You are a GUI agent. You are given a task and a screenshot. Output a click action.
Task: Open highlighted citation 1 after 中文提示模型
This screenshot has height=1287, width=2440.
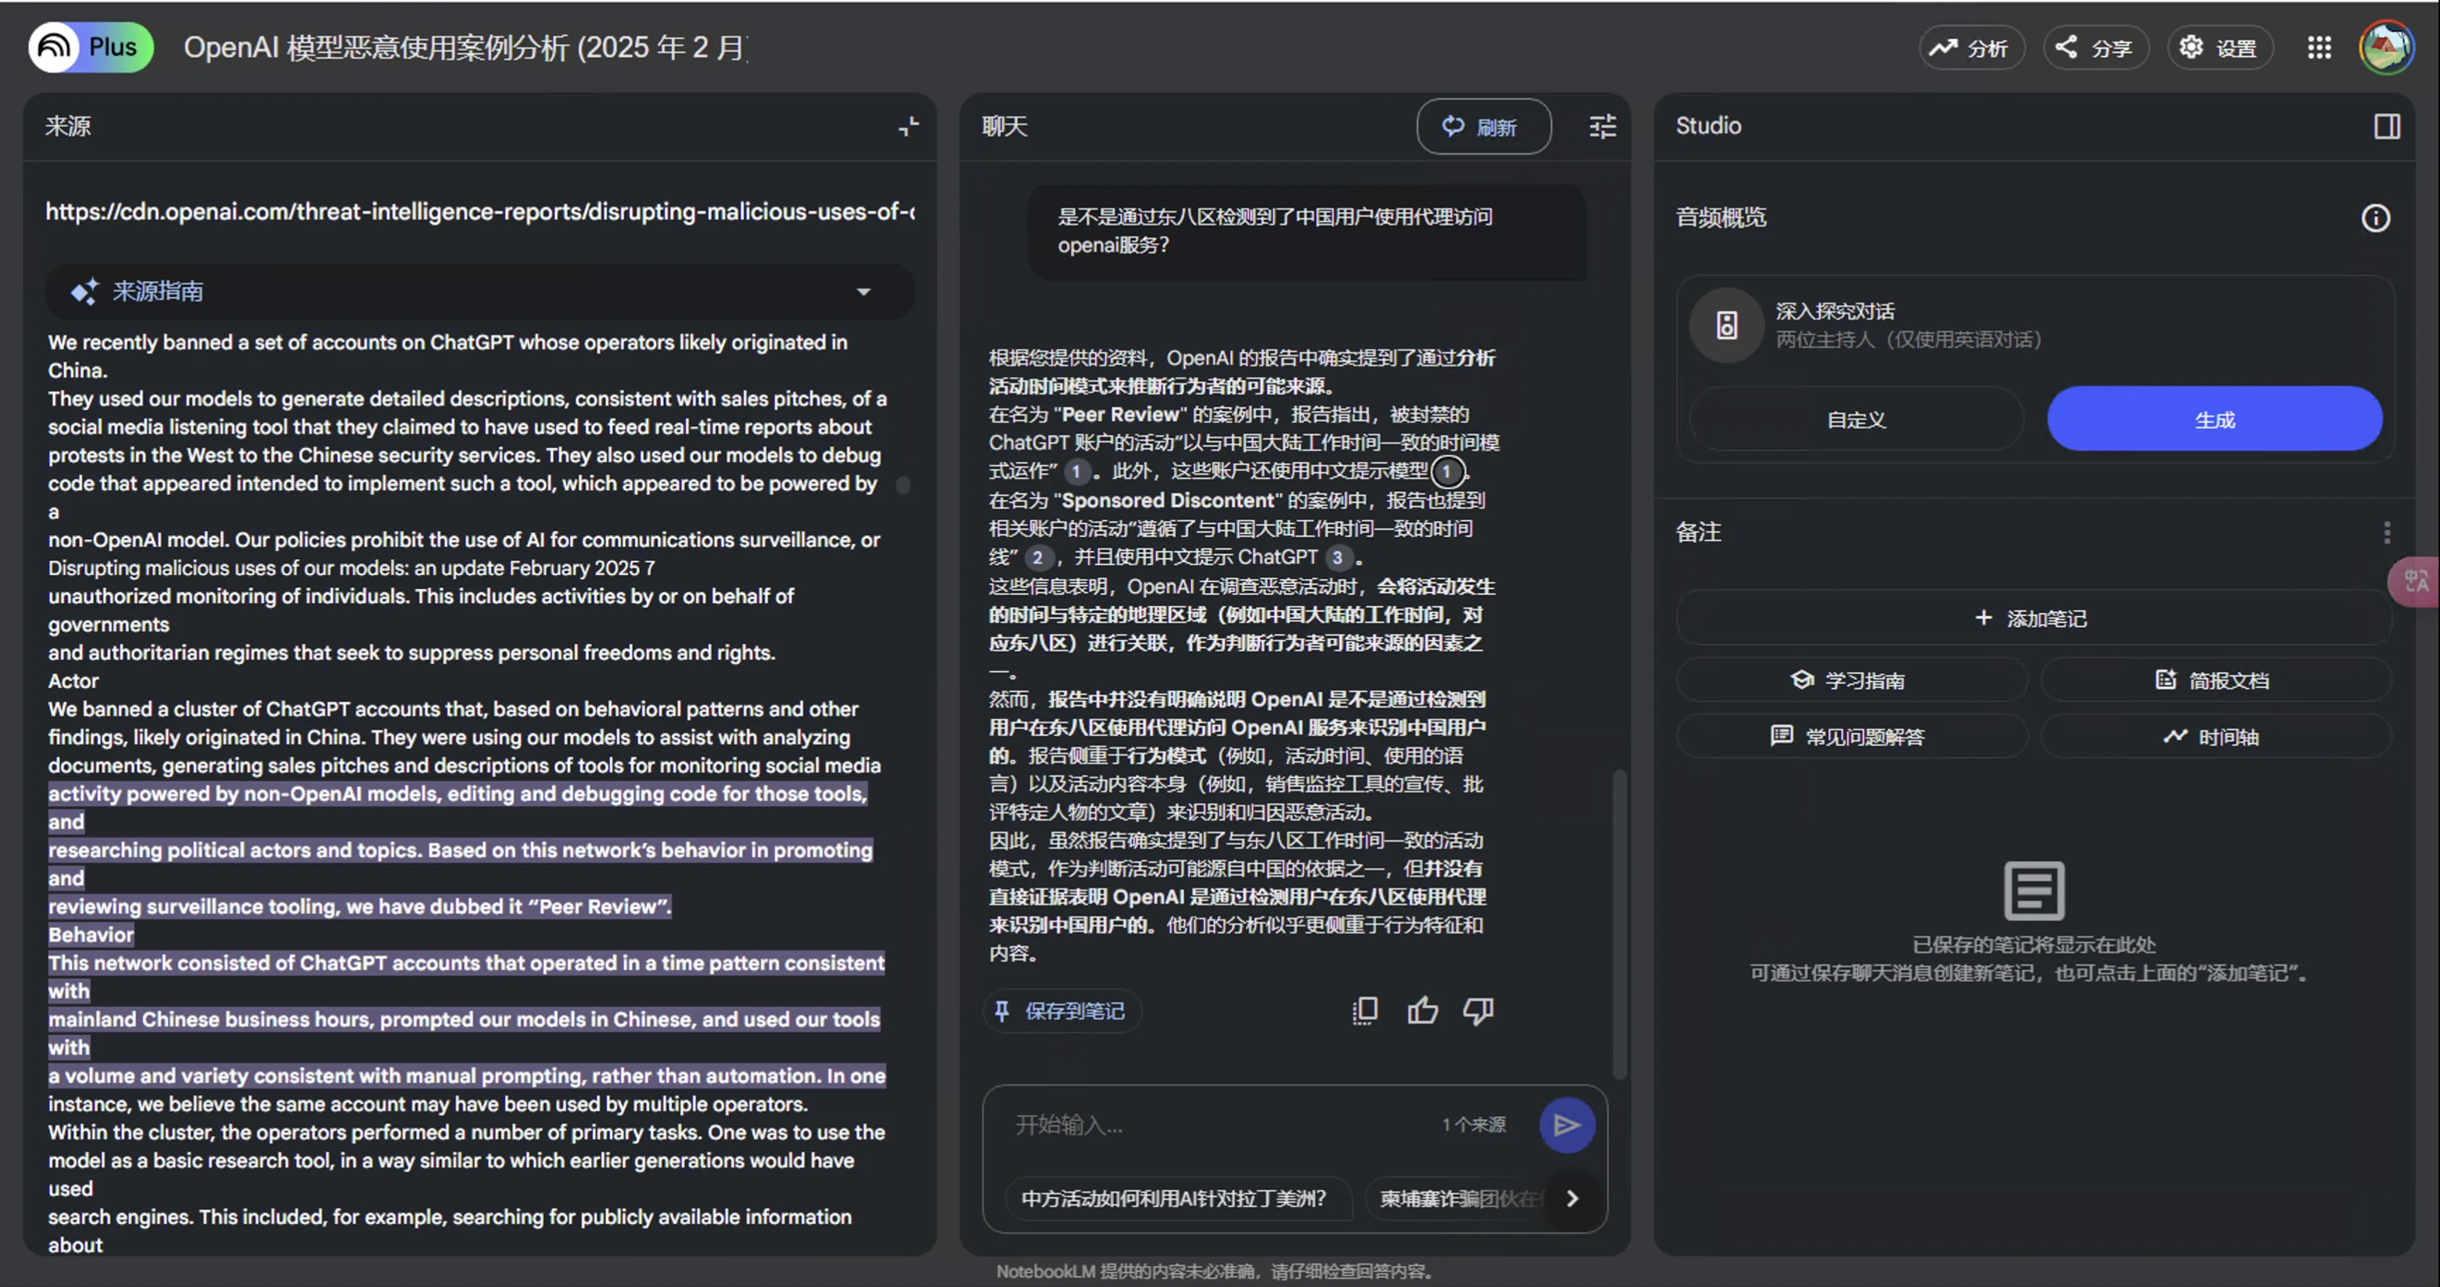point(1446,470)
